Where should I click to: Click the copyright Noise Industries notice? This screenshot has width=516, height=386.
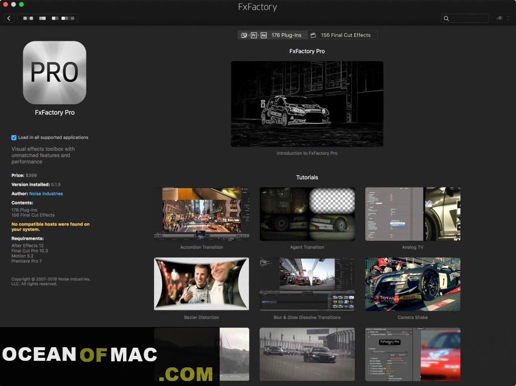pyautogui.click(x=51, y=282)
